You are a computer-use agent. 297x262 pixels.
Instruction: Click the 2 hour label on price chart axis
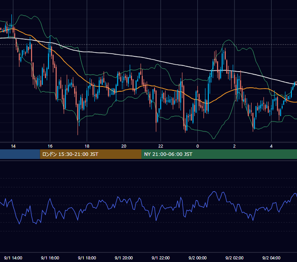[234, 146]
